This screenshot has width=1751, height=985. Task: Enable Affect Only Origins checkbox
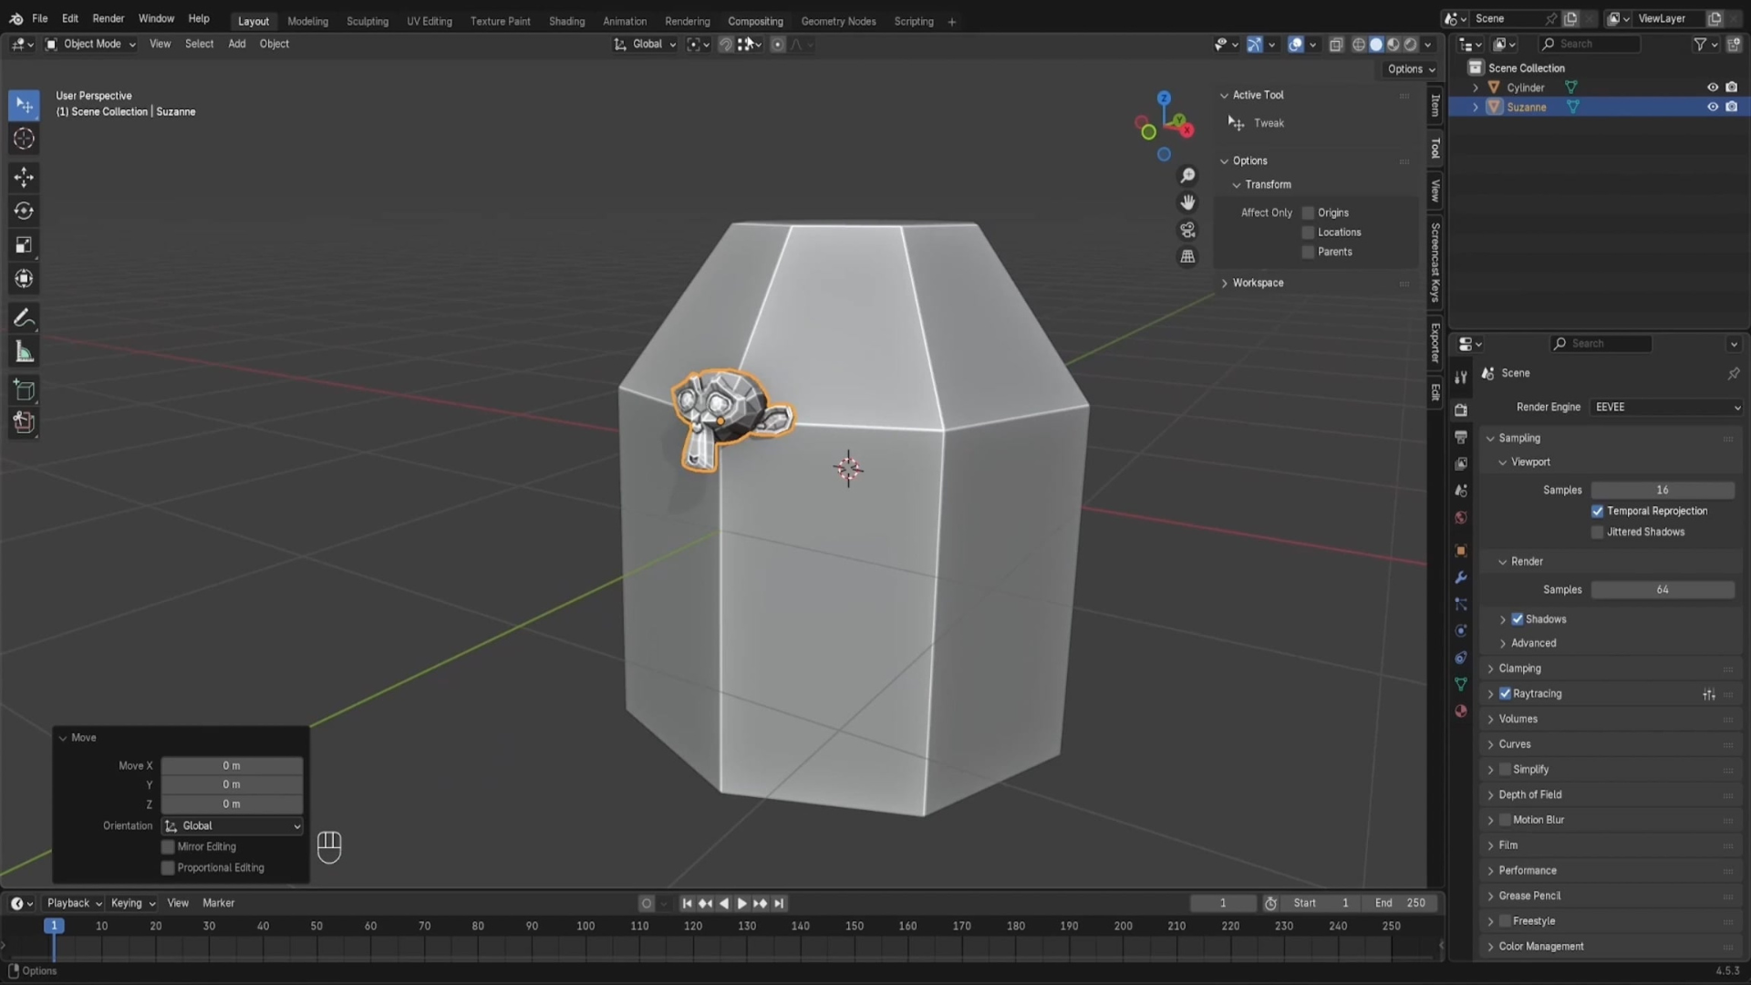(1308, 213)
